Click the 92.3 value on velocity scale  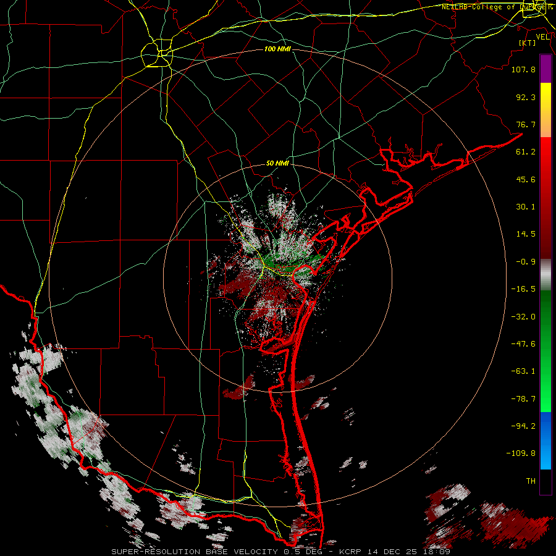coord(526,97)
